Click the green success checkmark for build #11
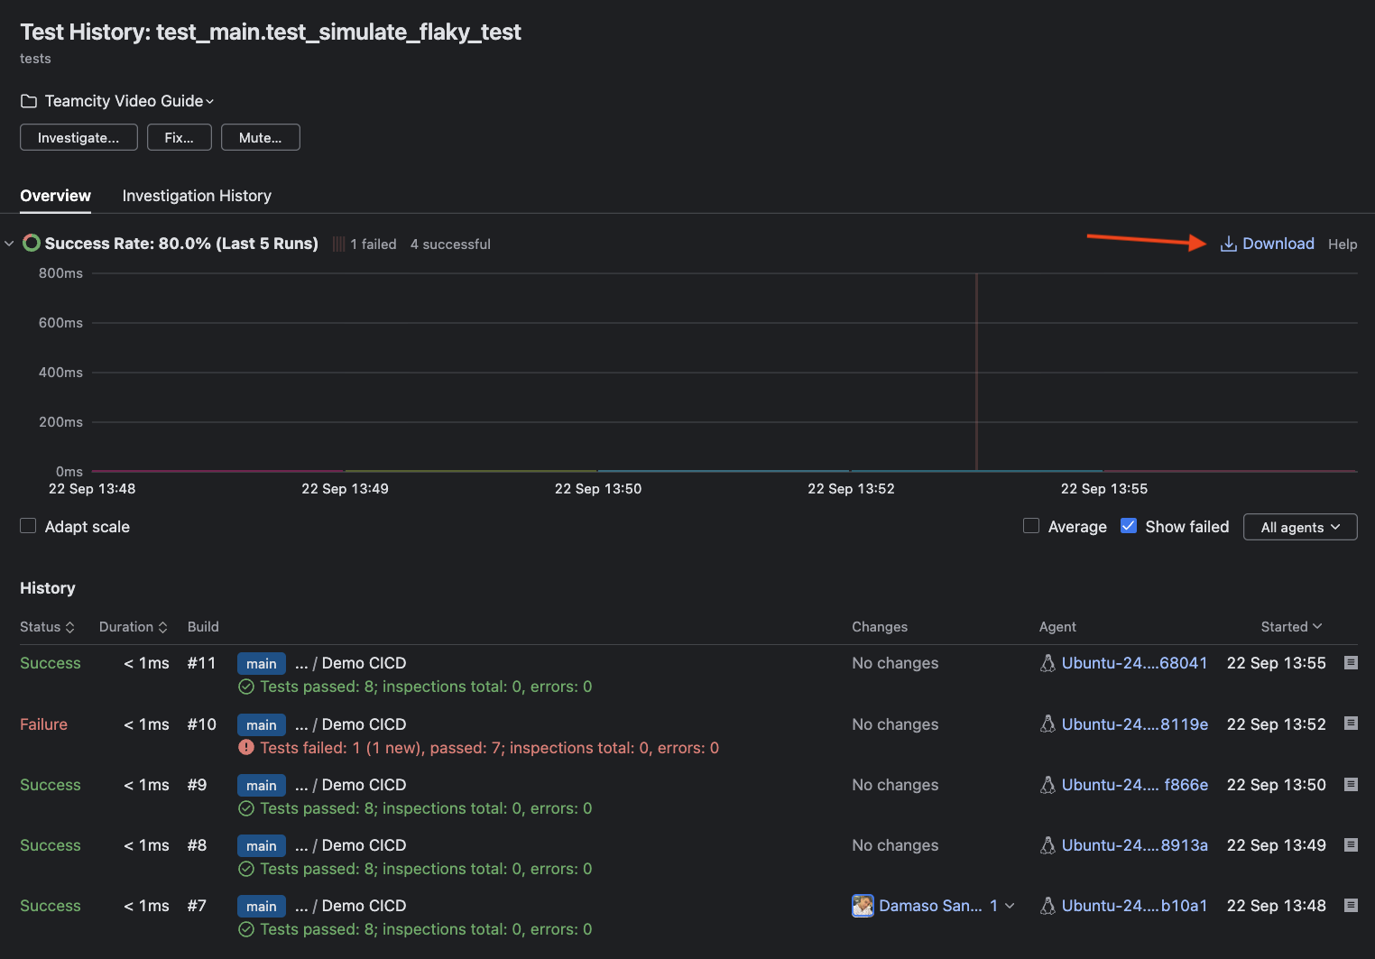The height and width of the screenshot is (959, 1375). tap(246, 687)
